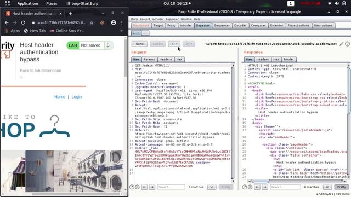Close the Host header authentication Chrome tab
351x197 pixels.
pos(60,13)
